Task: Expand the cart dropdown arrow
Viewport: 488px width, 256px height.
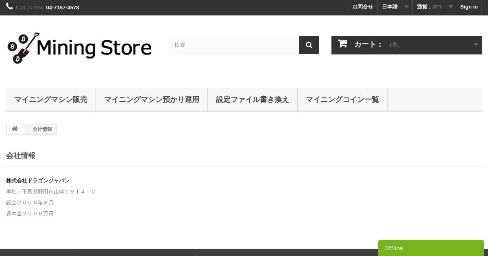Action: [476, 45]
